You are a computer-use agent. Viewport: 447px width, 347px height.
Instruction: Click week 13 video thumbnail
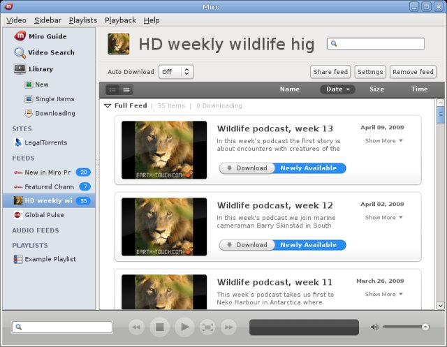(x=164, y=150)
